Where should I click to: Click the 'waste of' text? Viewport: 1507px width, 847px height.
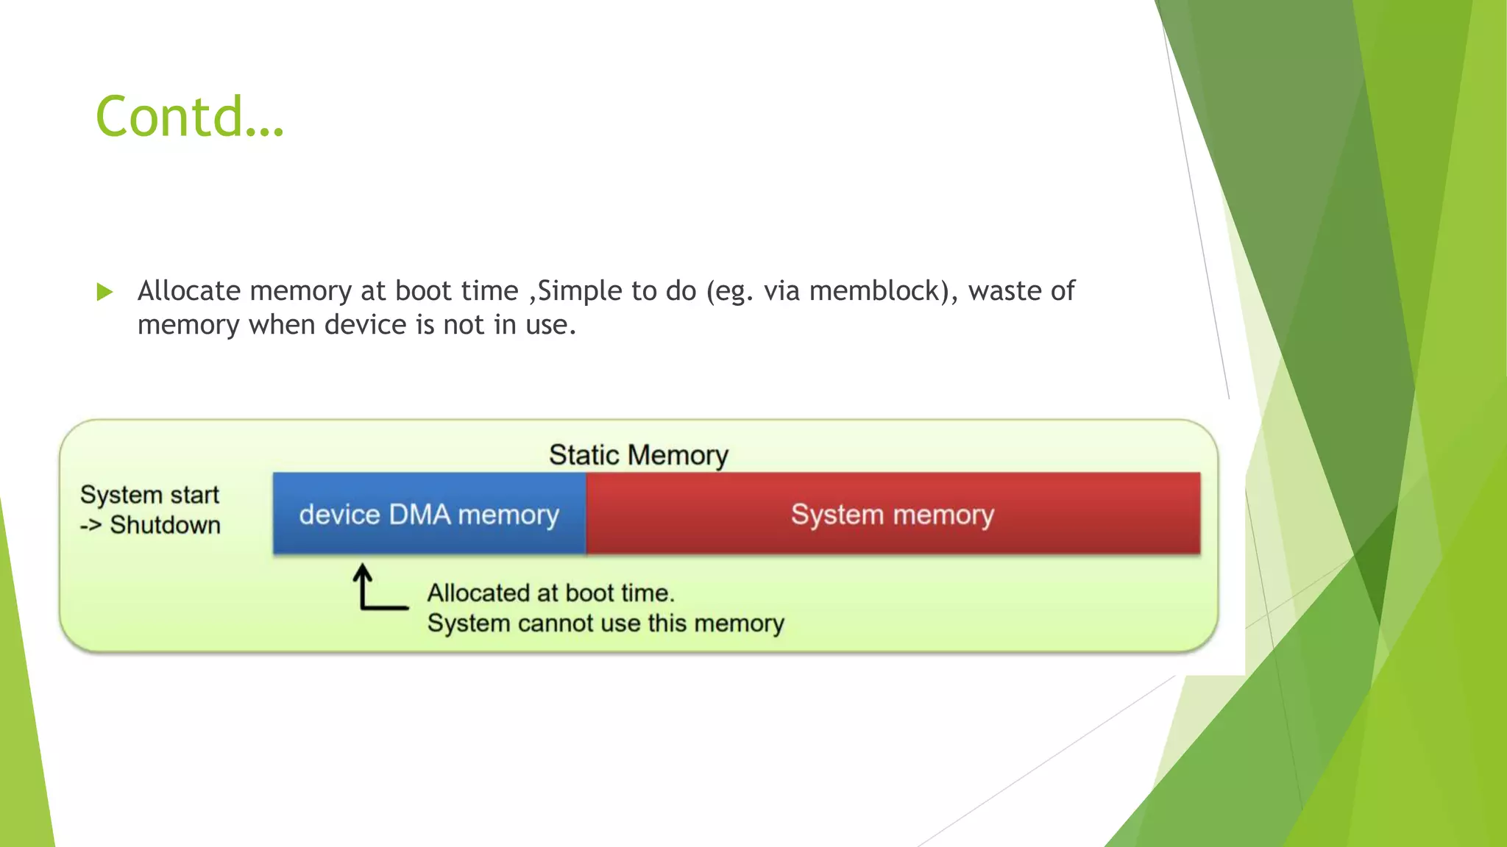1021,290
